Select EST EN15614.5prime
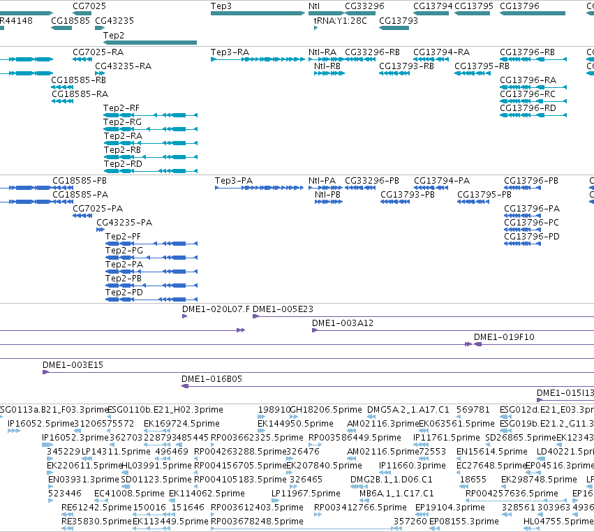594x532 pixels. [492, 452]
